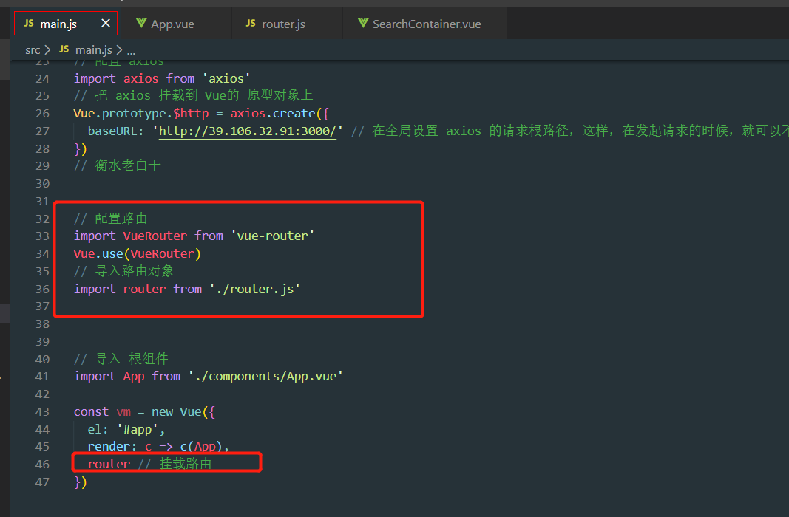Click line number 46 in the gutter
The height and width of the screenshot is (517, 789).
pyautogui.click(x=43, y=465)
